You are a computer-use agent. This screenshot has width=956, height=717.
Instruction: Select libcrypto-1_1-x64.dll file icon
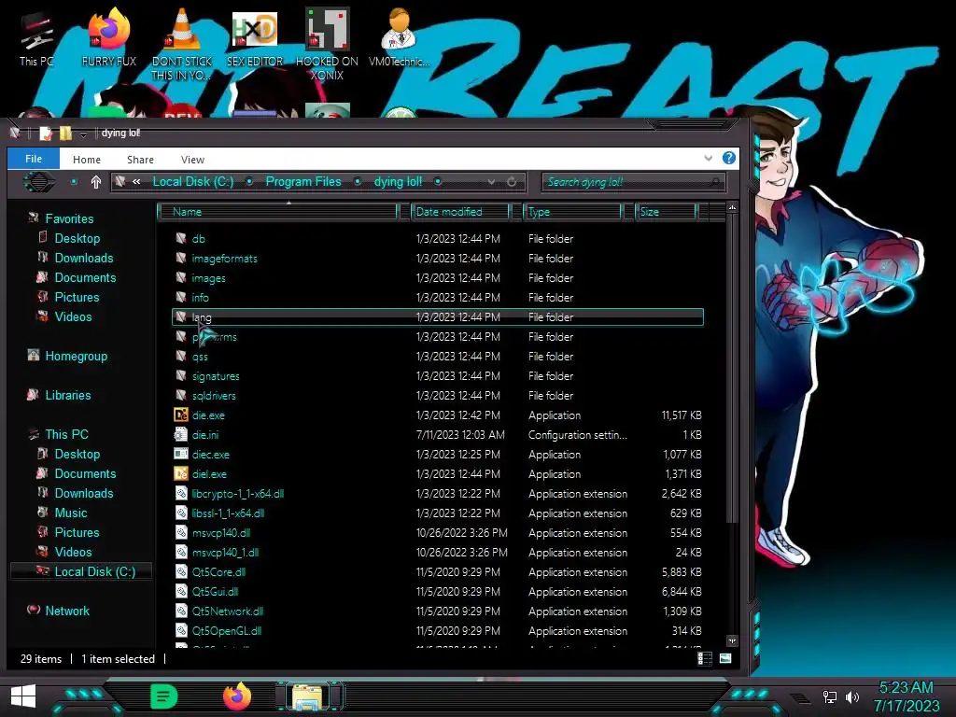point(181,493)
